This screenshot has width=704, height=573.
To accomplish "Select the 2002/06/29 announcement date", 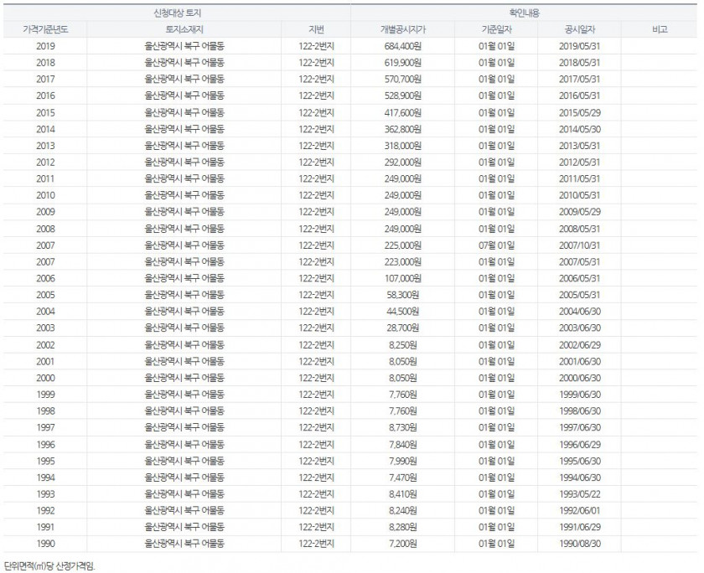I will point(580,345).
